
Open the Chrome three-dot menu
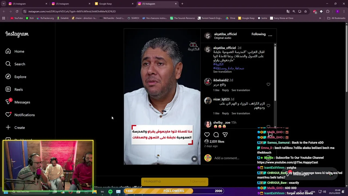click(344, 11)
